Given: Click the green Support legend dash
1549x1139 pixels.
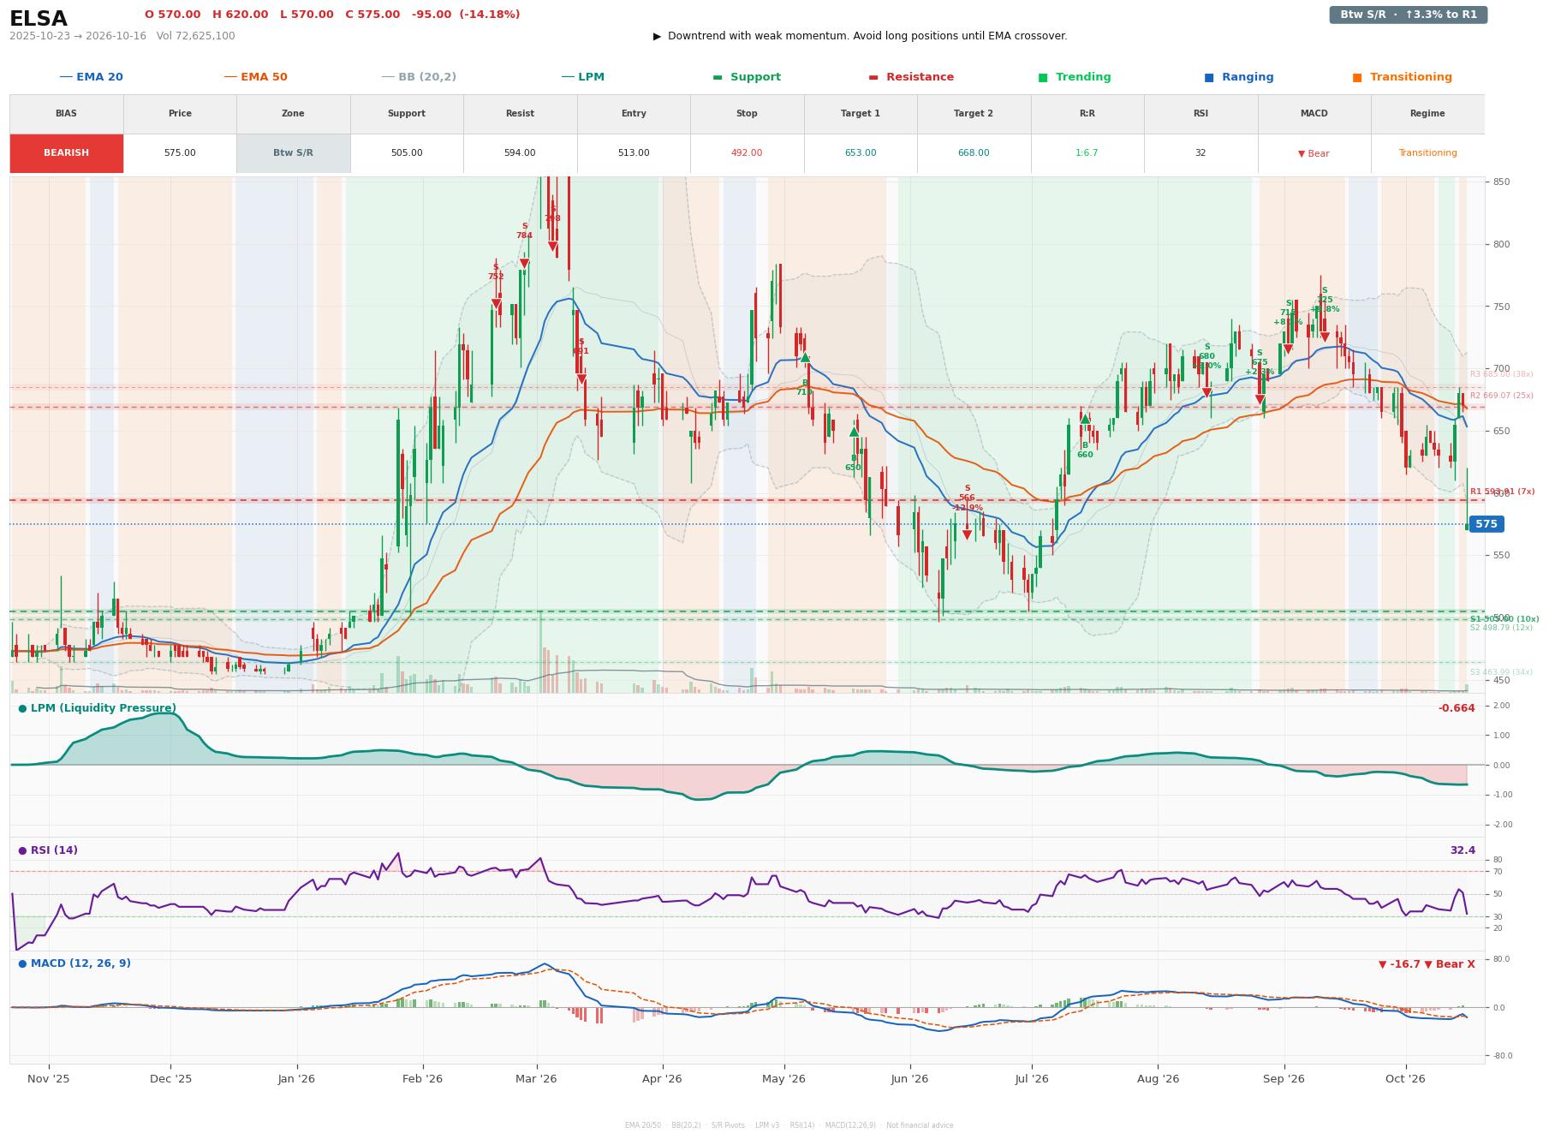Looking at the screenshot, I should [x=718, y=77].
